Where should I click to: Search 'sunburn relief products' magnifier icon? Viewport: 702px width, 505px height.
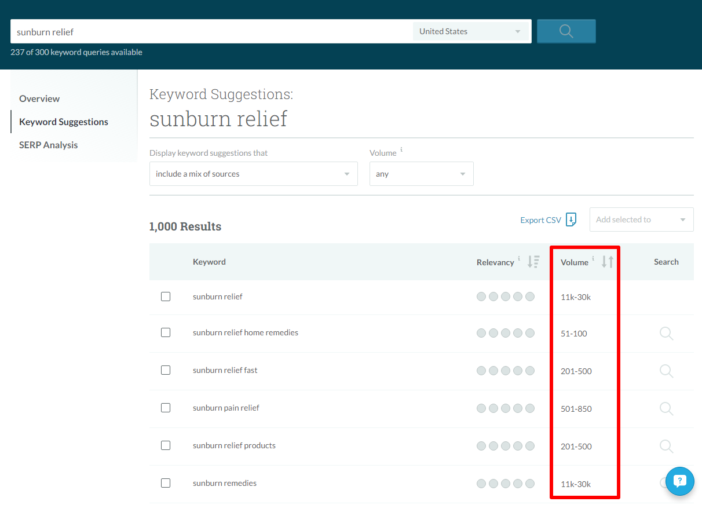click(x=666, y=446)
